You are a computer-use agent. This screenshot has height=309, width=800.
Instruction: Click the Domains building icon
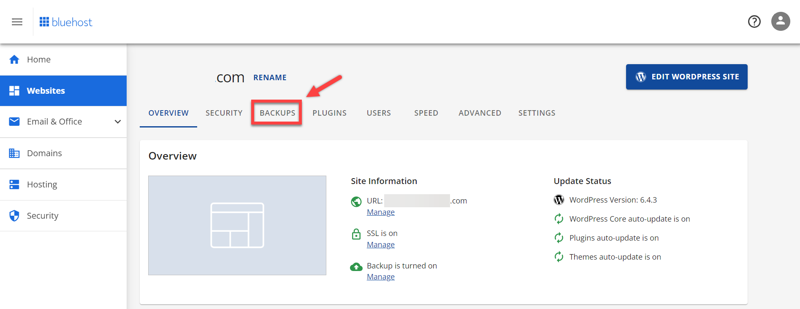[14, 153]
